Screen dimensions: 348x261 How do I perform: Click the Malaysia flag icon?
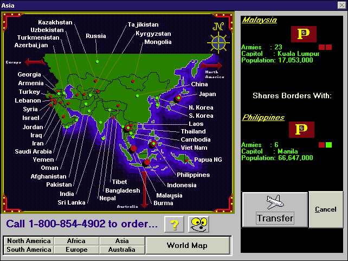[304, 34]
